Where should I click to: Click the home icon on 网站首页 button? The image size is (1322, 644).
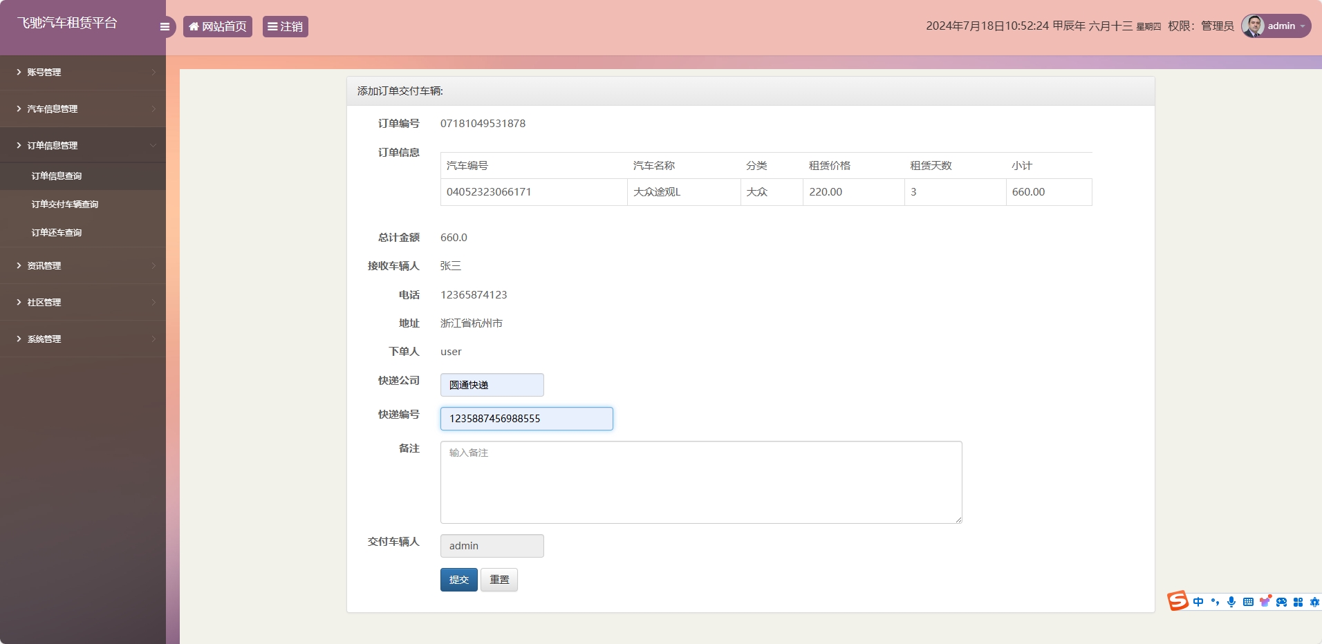coord(194,26)
